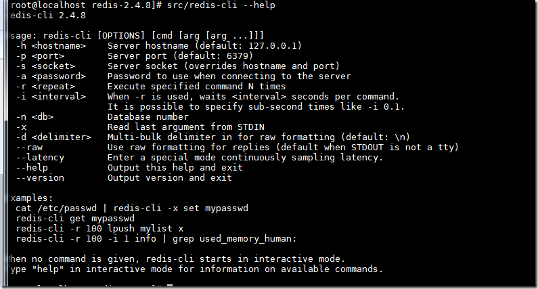Click the -d <delimiter> option
The image size is (538, 289).
(x=54, y=137)
